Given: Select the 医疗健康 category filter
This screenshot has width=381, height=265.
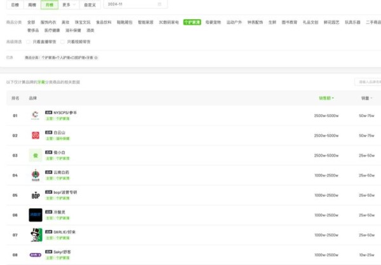Looking at the screenshot, I should 52,31.
